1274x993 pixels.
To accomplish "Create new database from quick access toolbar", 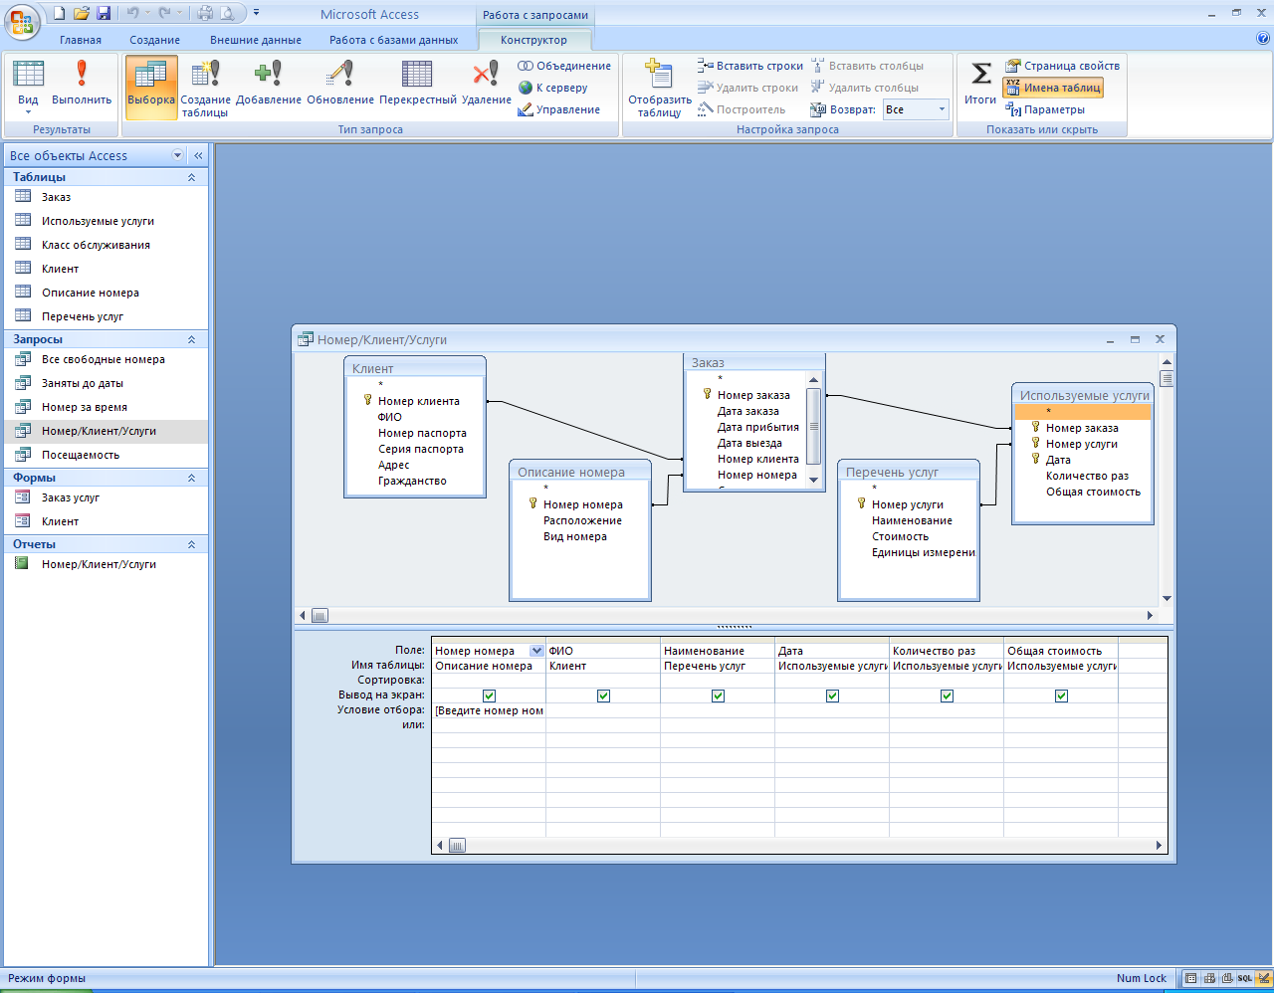I will coord(60,13).
